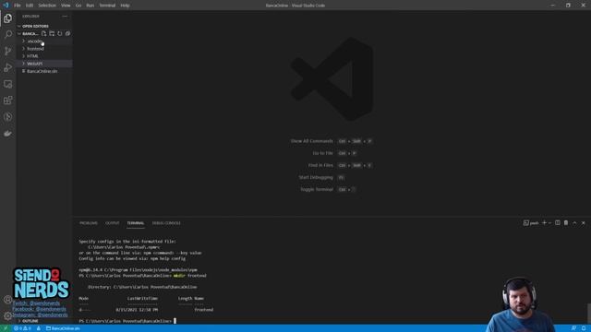Open the Manage gear icon

pos(8,315)
